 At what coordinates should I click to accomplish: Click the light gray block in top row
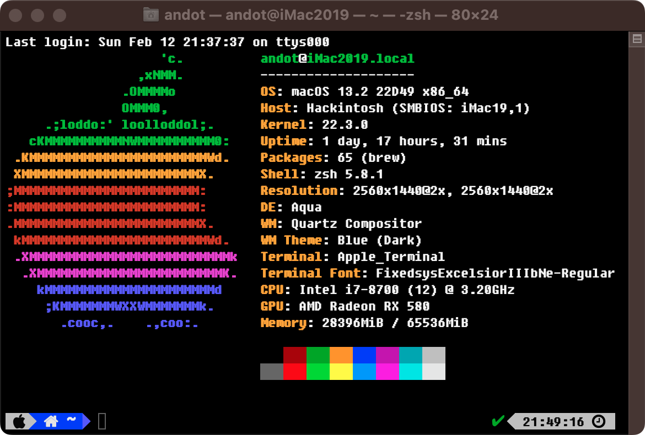(x=433, y=355)
